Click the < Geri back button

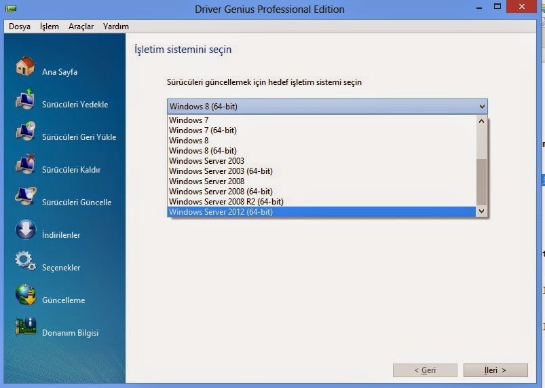(425, 370)
